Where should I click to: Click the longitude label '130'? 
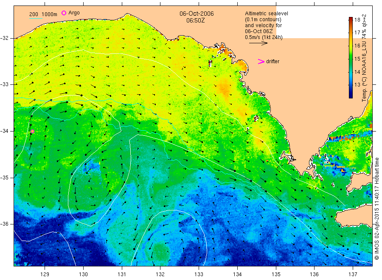[x=83, y=274]
